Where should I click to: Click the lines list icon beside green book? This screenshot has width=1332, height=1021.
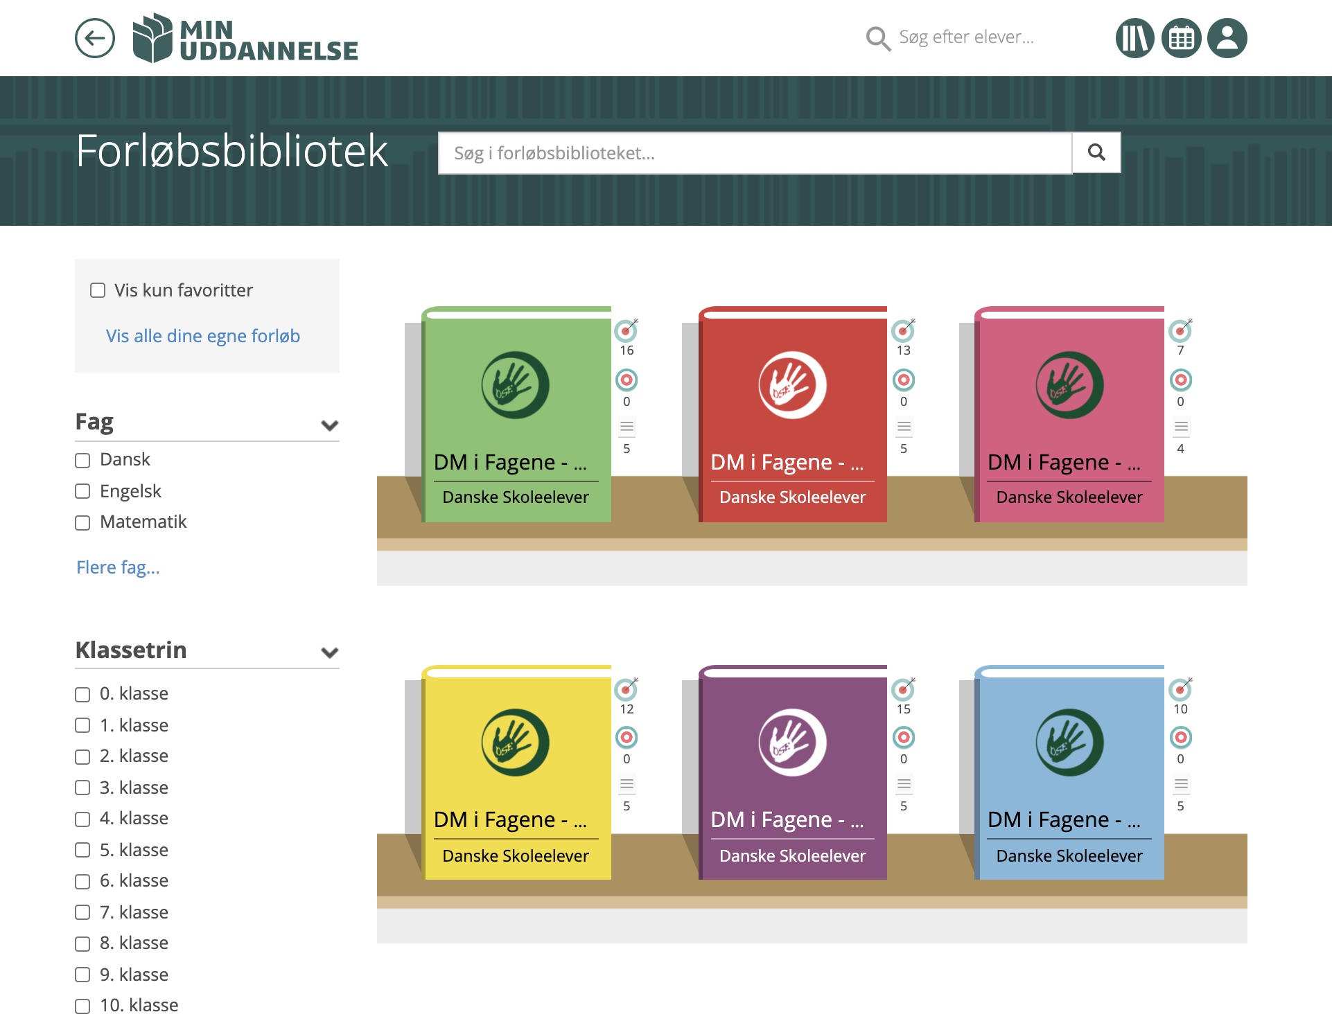[x=626, y=427]
